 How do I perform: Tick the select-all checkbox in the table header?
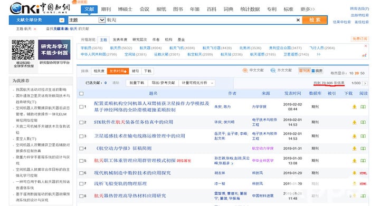81,94
